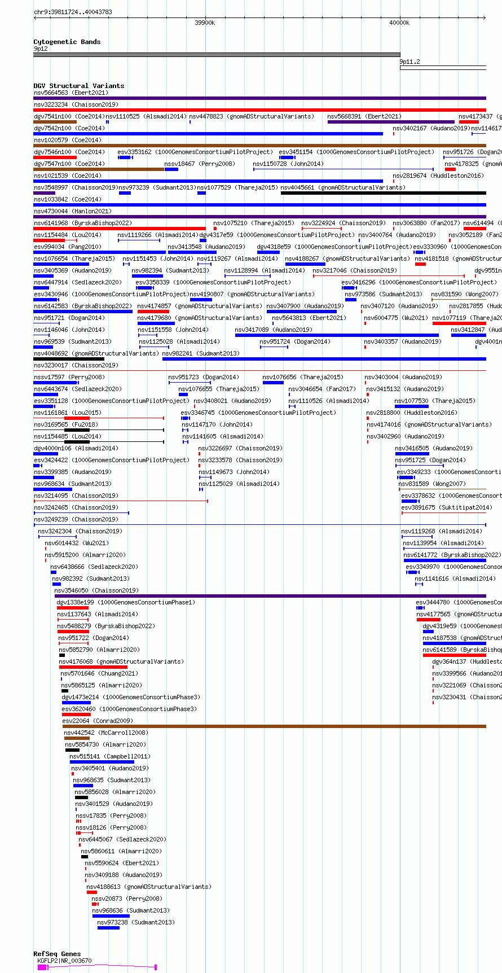Open nsv5668391 (Ebert2021) variant label
Viewport: 502px width, 973px height.
tap(364, 116)
